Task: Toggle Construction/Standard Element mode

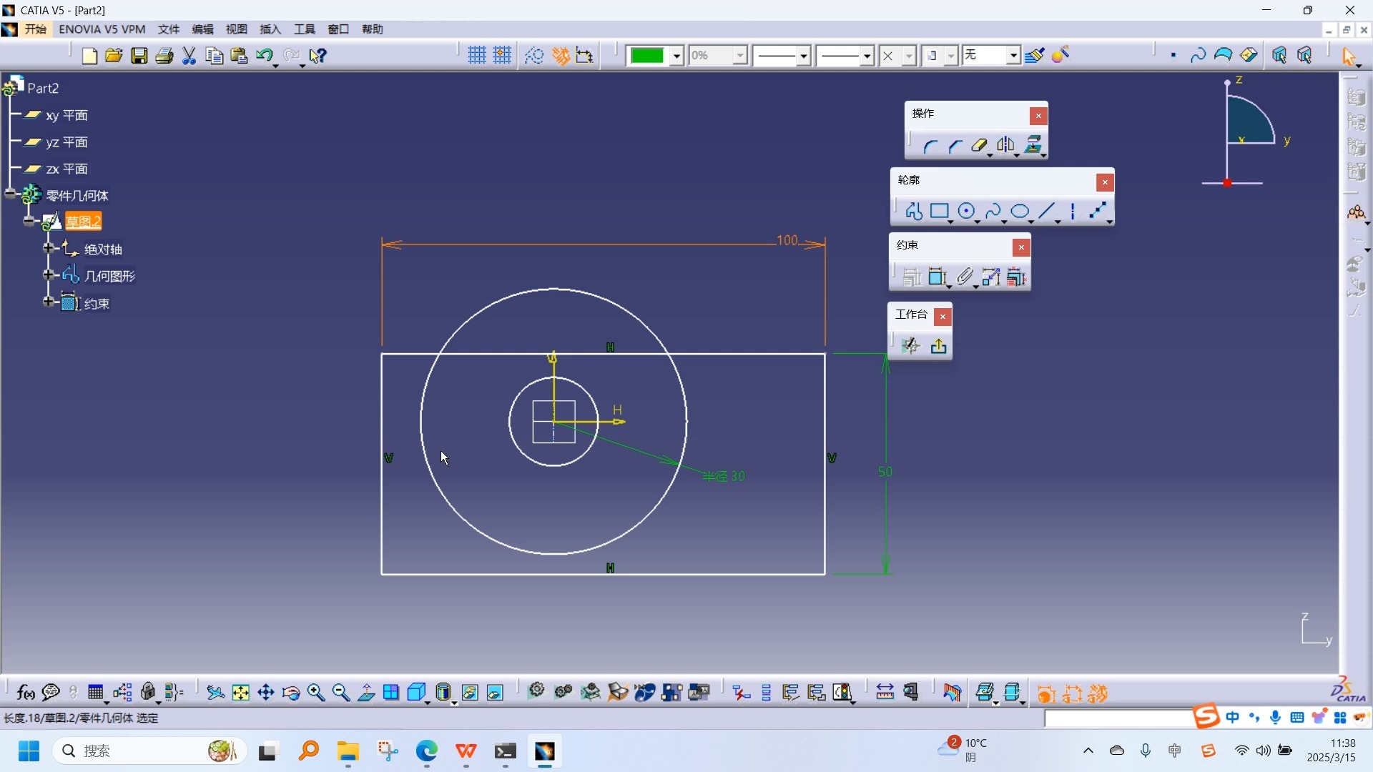Action: pyautogui.click(x=534, y=56)
